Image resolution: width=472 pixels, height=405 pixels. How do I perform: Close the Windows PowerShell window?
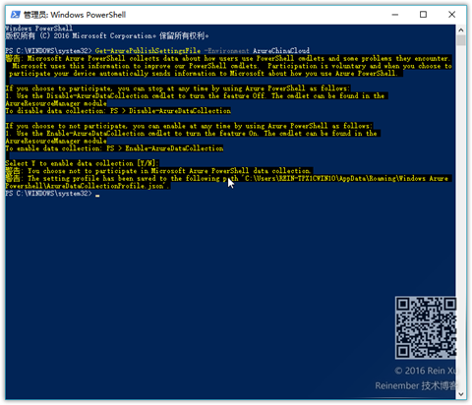pos(451,15)
